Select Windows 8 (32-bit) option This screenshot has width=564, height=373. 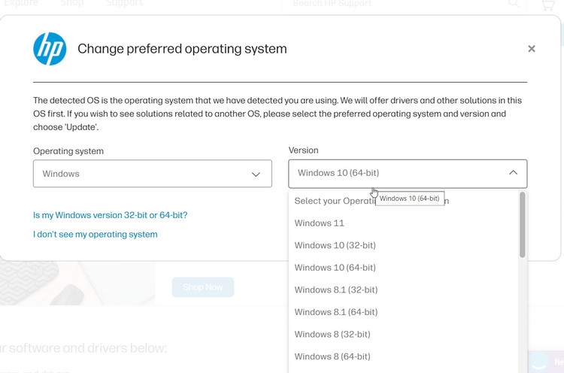(332, 334)
